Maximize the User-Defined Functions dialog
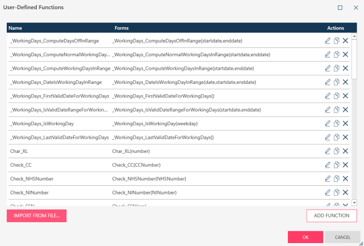 click(340, 8)
